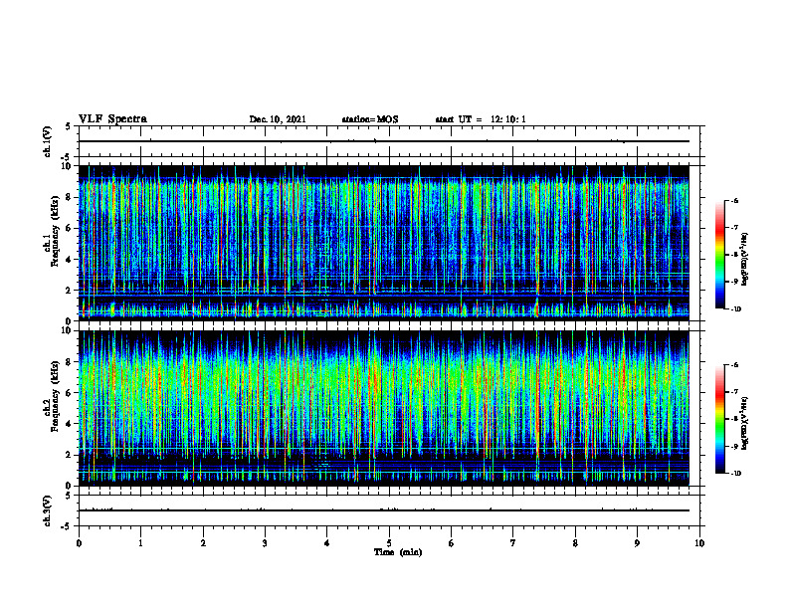788x609 pixels.
Task: Click the ch.2 frequency axis "2" tick label
Action: (69, 455)
